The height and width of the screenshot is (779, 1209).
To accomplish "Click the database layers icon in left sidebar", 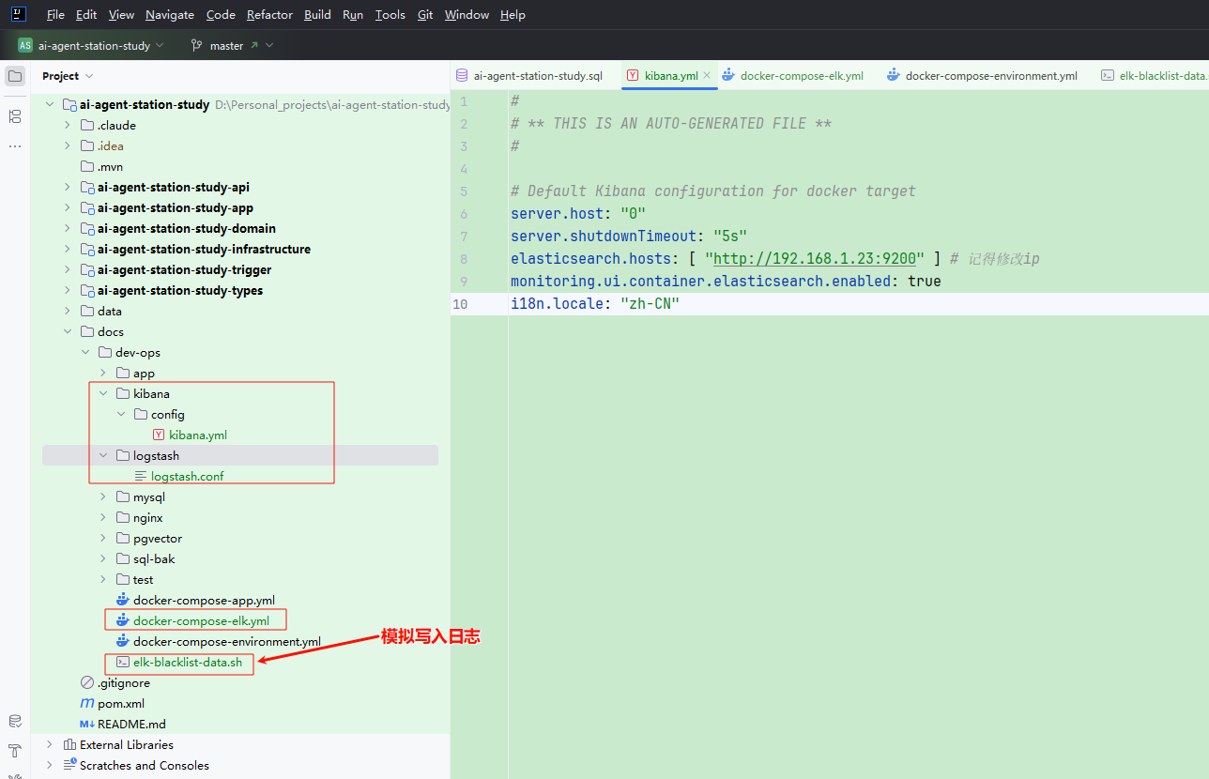I will click(15, 721).
